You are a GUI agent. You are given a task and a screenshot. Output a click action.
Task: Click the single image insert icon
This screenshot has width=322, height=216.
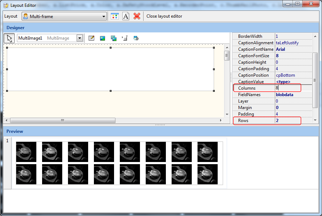(x=103, y=38)
